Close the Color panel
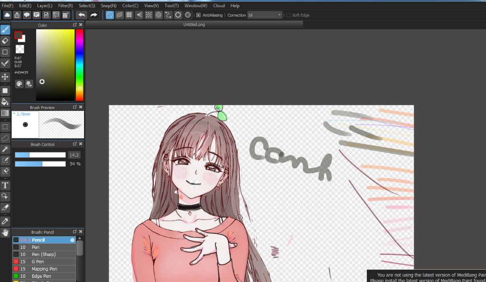Image resolution: width=486 pixels, height=282 pixels. pyautogui.click(x=81, y=25)
